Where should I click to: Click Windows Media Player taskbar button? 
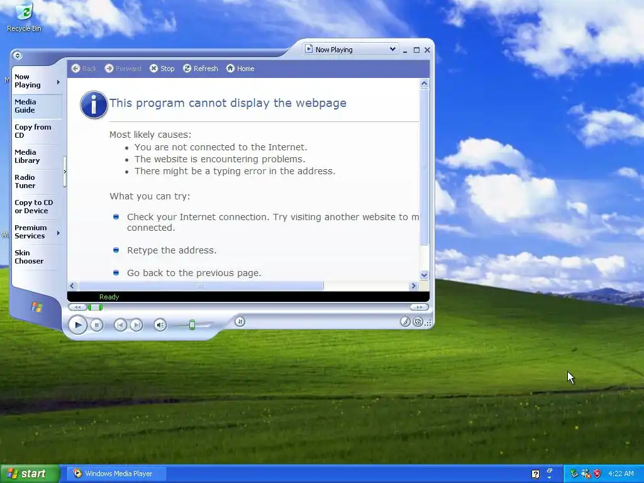(116, 474)
